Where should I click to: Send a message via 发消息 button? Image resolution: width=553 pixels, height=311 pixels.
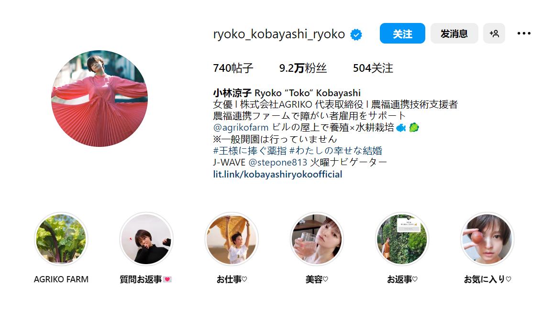[454, 33]
